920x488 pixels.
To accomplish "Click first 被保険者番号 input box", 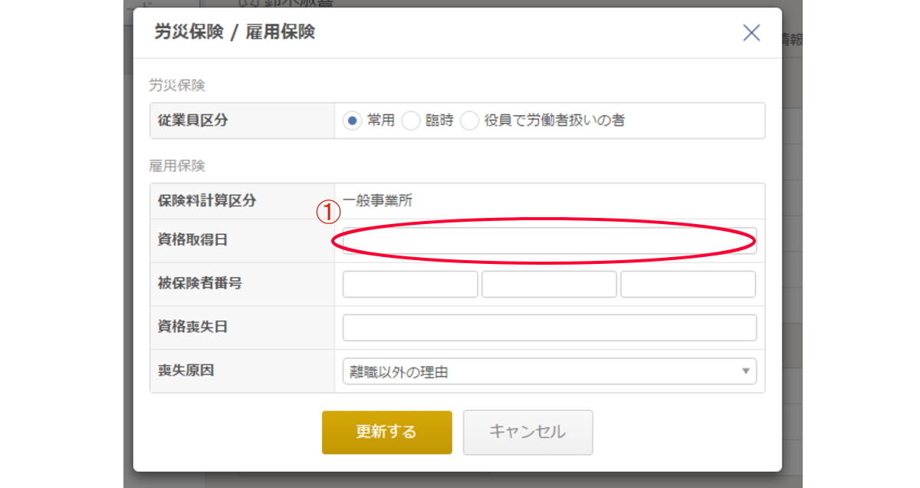I will tap(410, 284).
